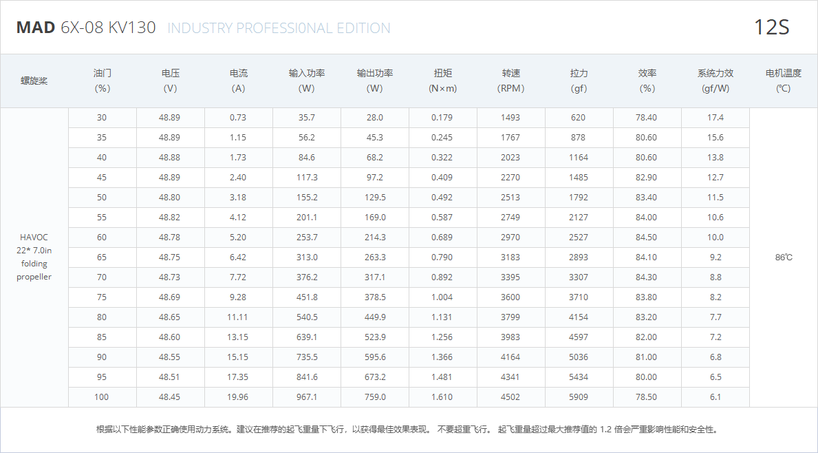Click current value 5.20
Image resolution: width=818 pixels, height=453 pixels.
click(238, 237)
